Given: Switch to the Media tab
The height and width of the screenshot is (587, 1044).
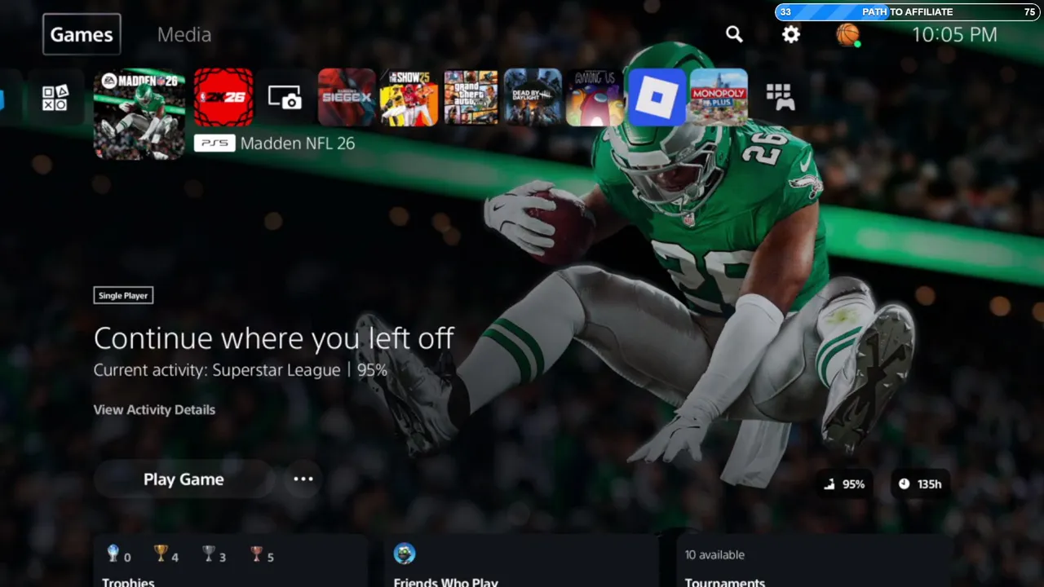Looking at the screenshot, I should tap(184, 34).
